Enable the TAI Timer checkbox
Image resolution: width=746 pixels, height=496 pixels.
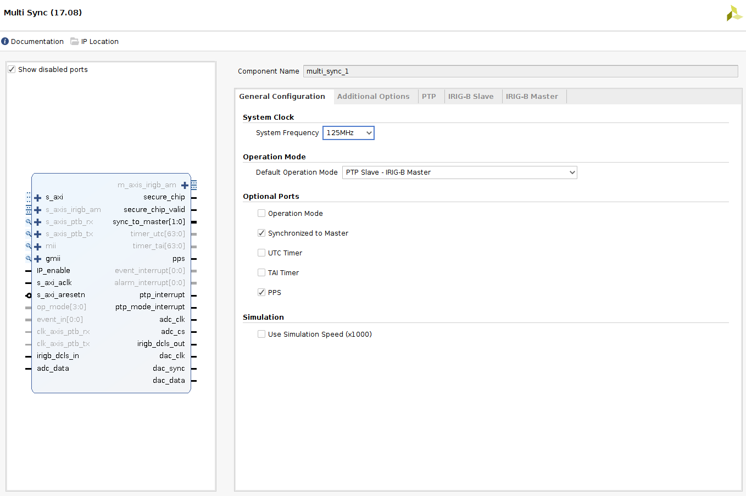click(x=261, y=272)
